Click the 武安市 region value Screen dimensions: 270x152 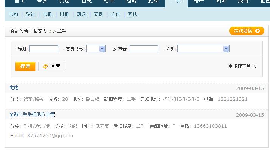(x=102, y=126)
